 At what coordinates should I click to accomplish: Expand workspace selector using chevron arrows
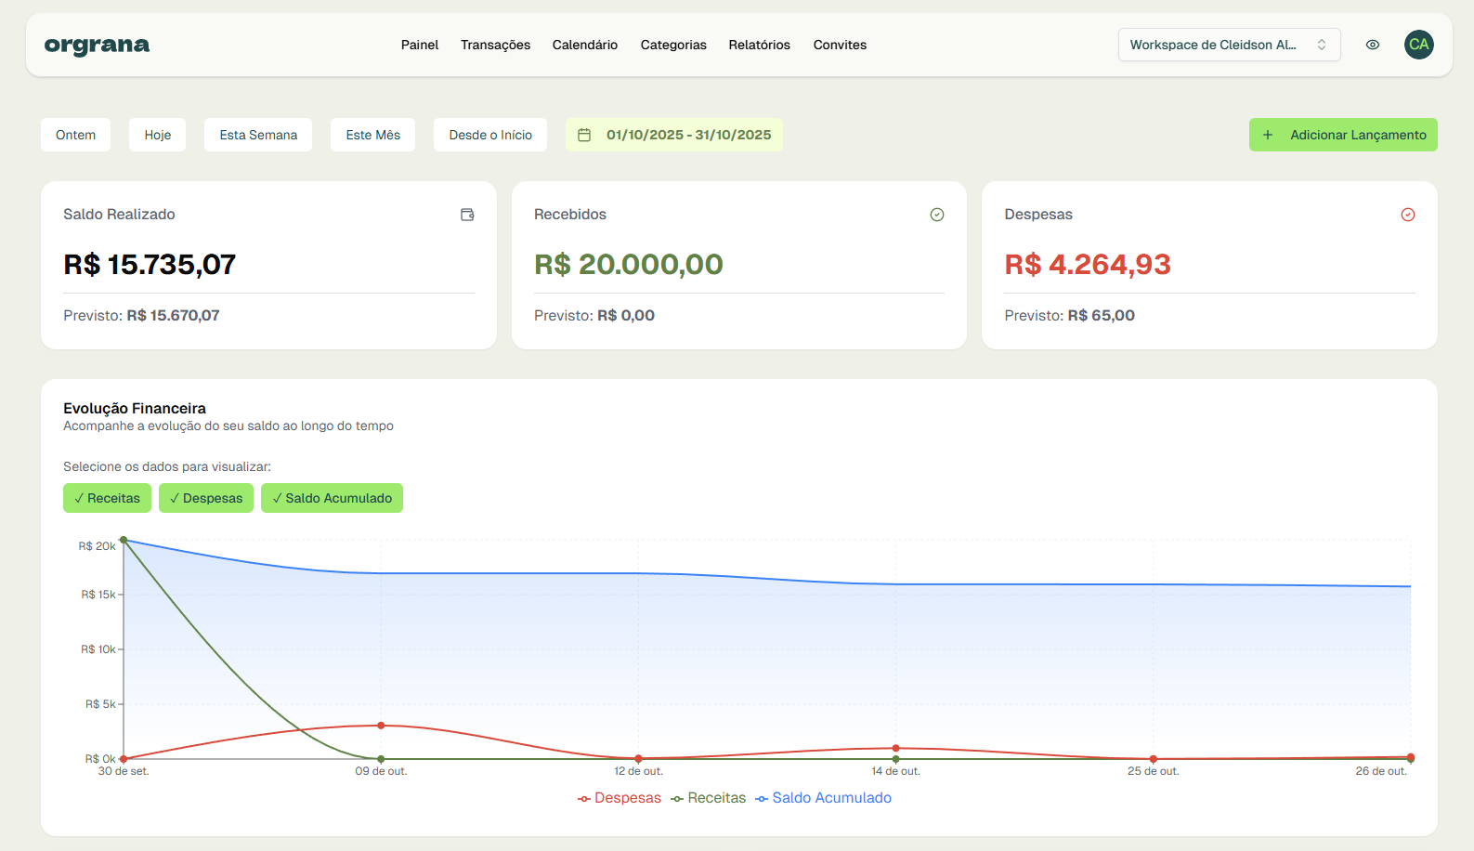(1322, 45)
